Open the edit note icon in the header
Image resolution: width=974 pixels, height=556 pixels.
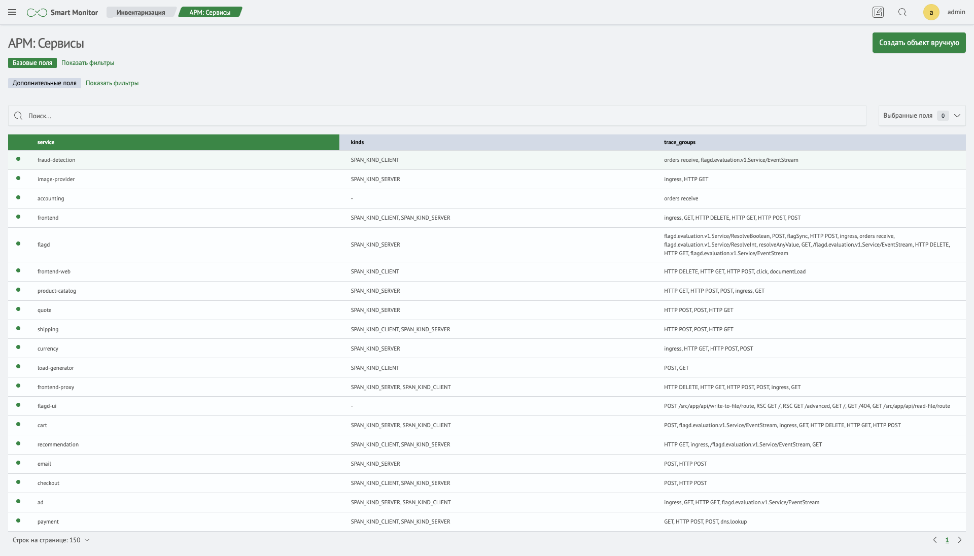tap(878, 12)
